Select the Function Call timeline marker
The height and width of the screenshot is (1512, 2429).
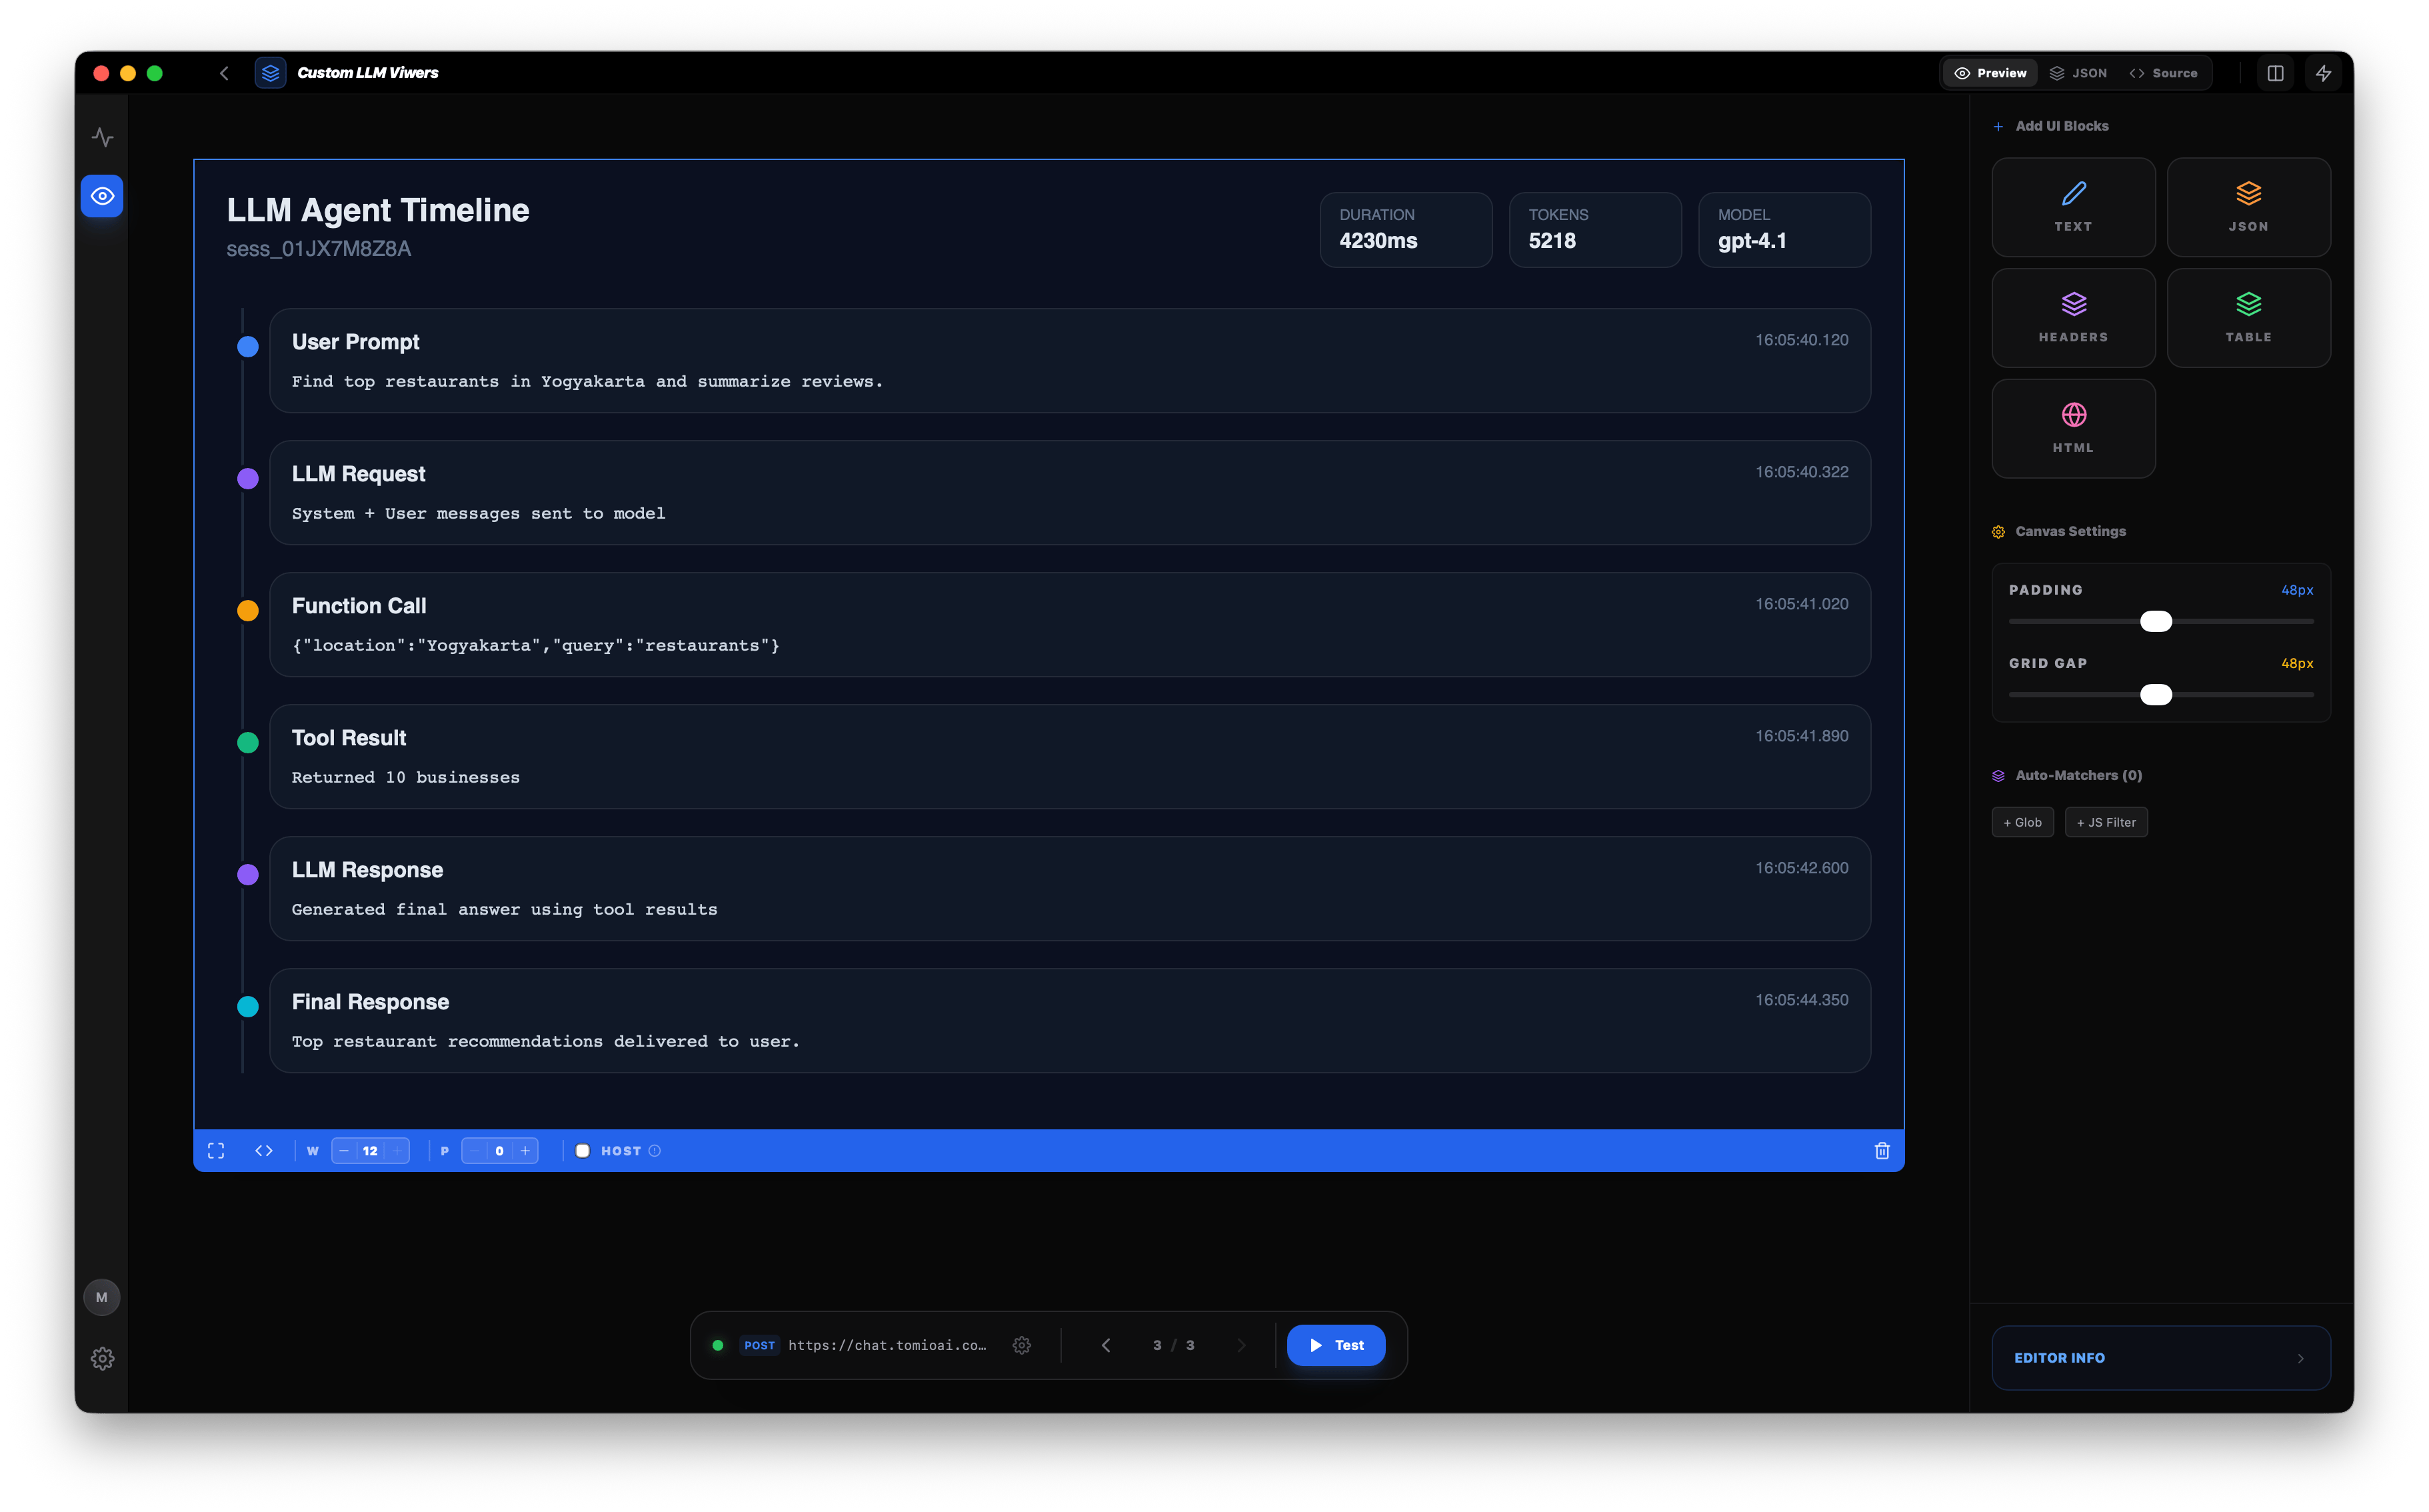(248, 610)
